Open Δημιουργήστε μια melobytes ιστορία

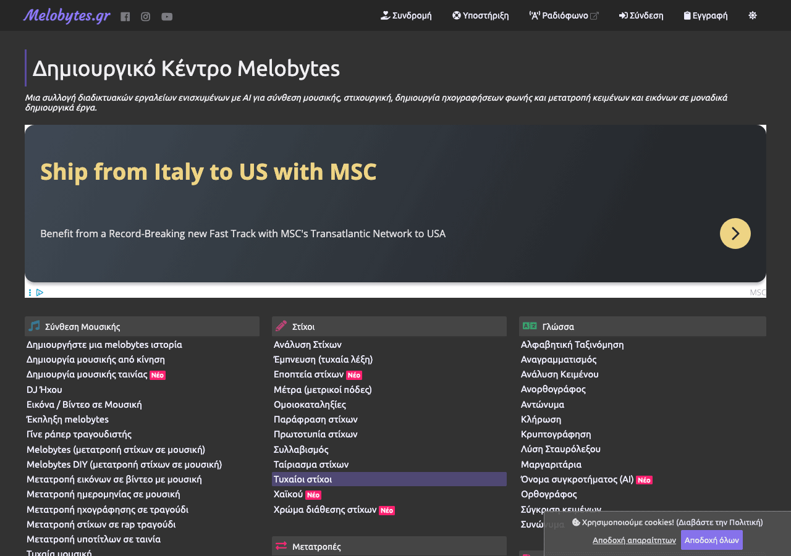[x=104, y=344]
